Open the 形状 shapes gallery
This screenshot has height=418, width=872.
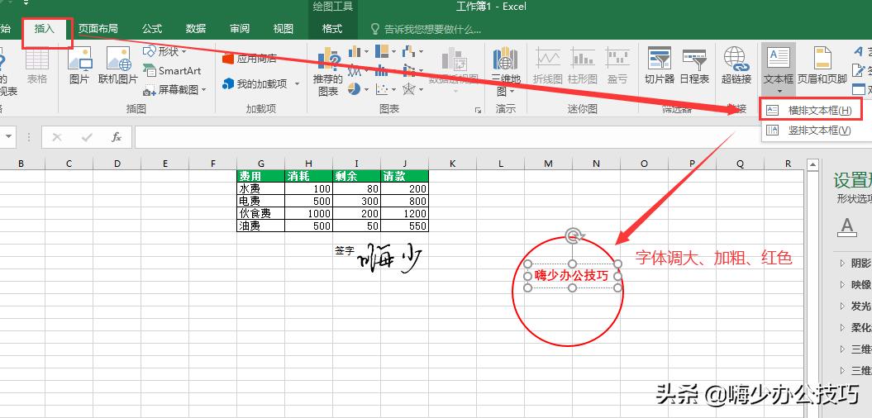165,52
